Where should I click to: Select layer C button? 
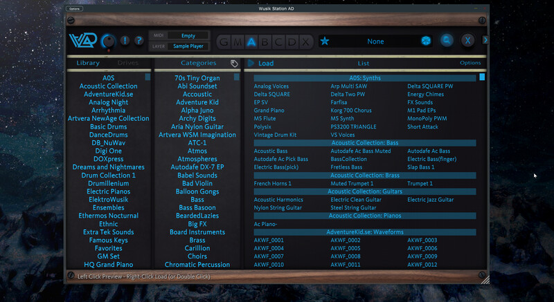[x=278, y=42]
